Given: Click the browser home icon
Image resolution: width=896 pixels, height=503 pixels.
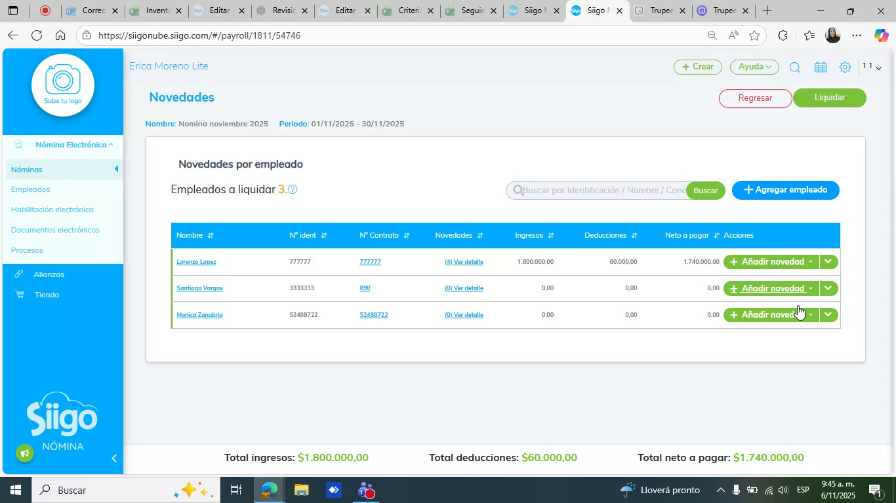Looking at the screenshot, I should 60,35.
